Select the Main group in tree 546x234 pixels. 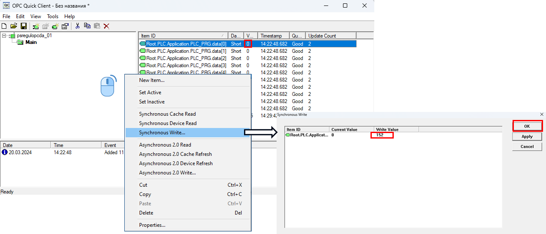[31, 42]
